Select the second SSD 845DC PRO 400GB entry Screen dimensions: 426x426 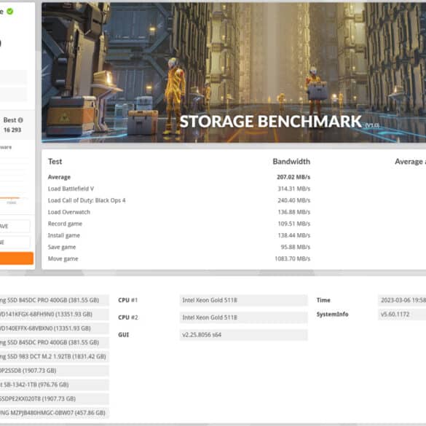[55, 342]
